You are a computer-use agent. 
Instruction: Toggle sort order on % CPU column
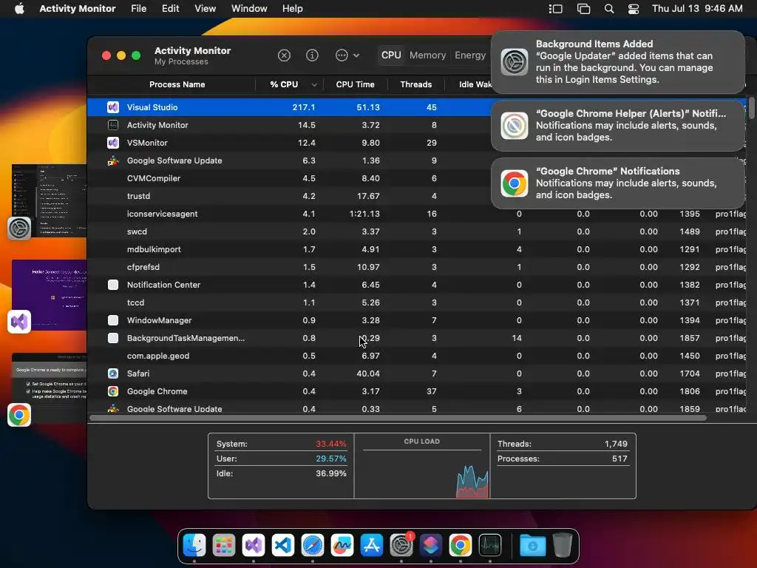click(290, 84)
